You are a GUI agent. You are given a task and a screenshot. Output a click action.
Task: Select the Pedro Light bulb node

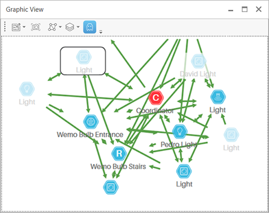click(180, 131)
